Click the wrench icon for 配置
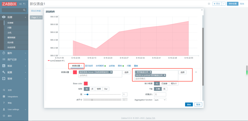The width and height of the screenshot is (248, 121). pyautogui.click(x=4, y=72)
